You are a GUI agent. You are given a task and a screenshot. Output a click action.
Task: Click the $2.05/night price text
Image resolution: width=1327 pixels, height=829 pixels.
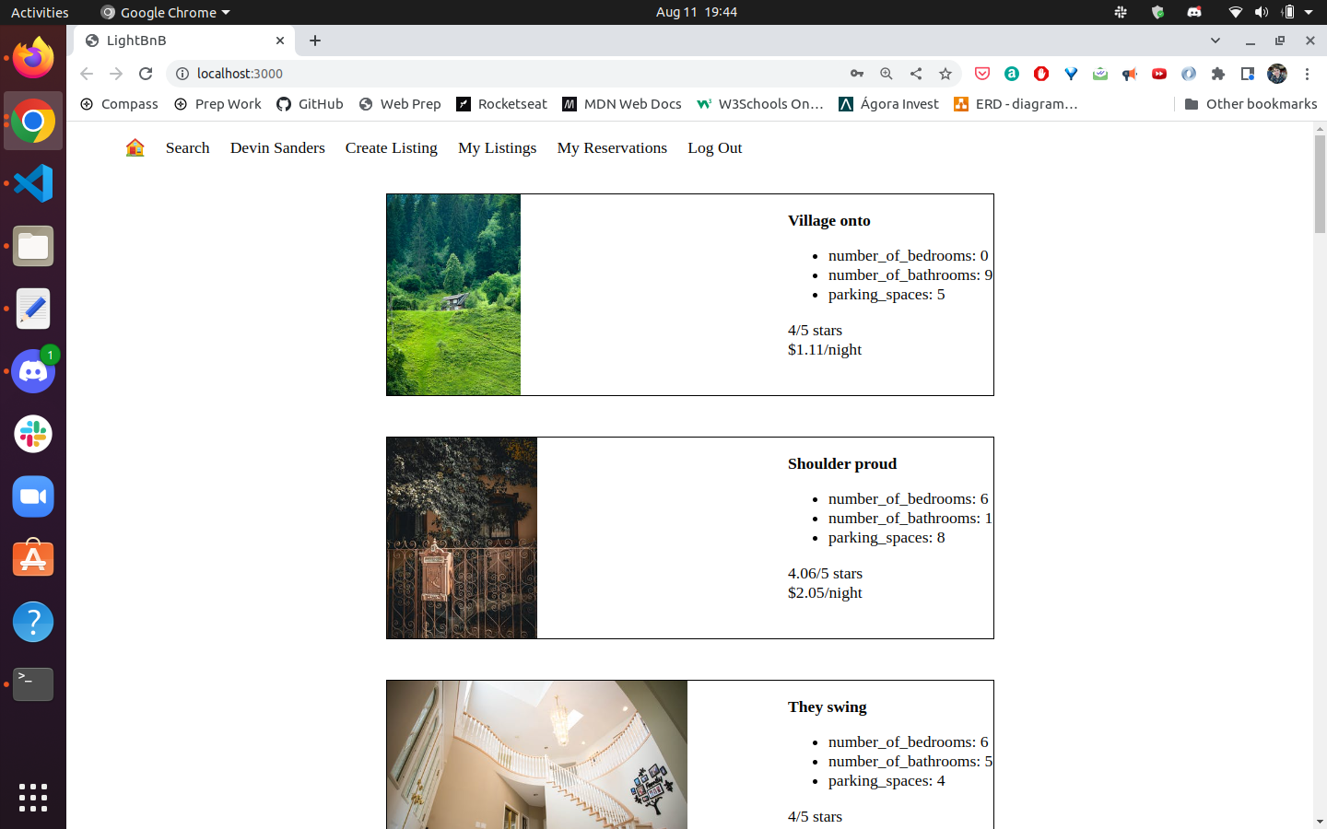click(825, 592)
